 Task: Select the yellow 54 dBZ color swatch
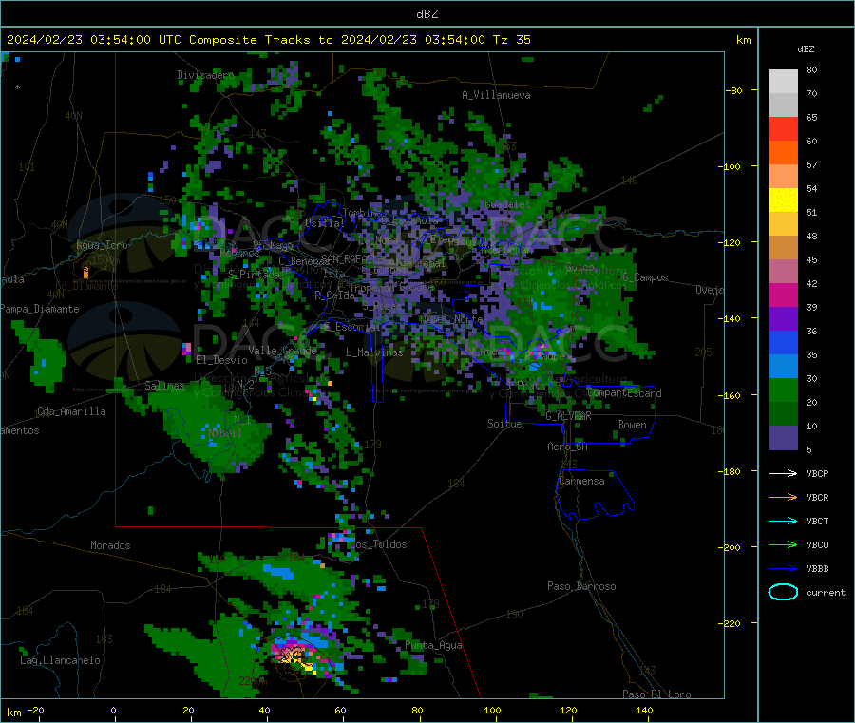click(783, 200)
